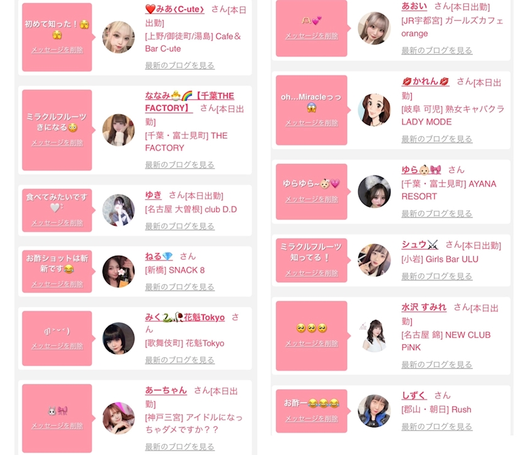
Task: Delete the お酢ショットは斬新です message
Action: click(x=57, y=284)
